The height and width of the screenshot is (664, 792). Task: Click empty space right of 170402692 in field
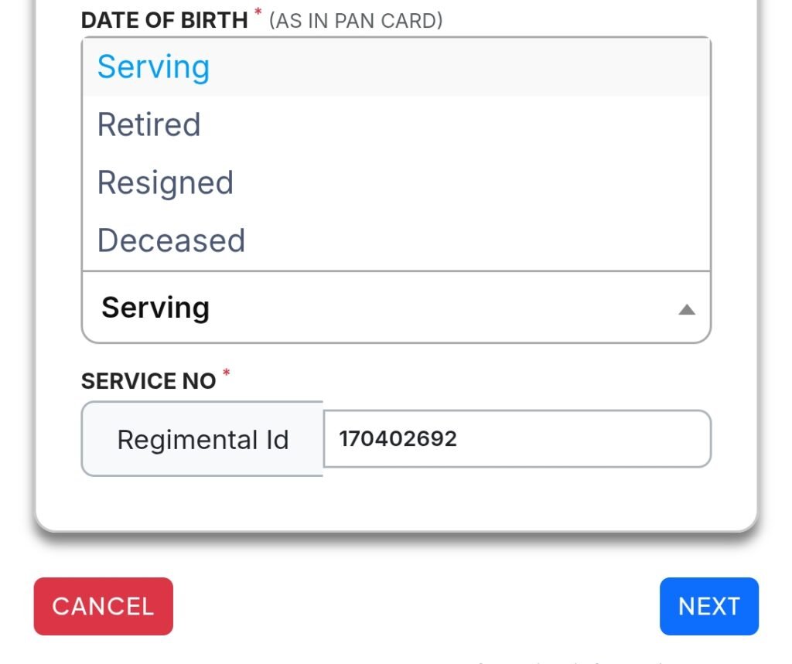(x=588, y=439)
